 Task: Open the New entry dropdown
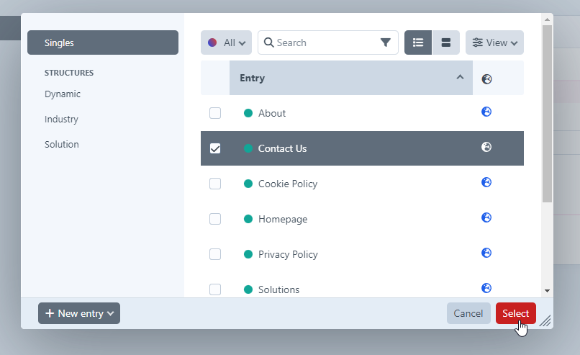tap(79, 313)
